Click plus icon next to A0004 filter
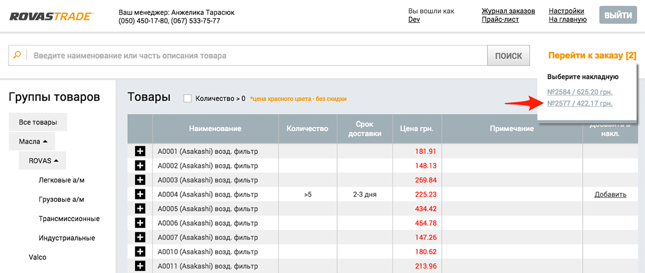The image size is (645, 273). click(140, 194)
